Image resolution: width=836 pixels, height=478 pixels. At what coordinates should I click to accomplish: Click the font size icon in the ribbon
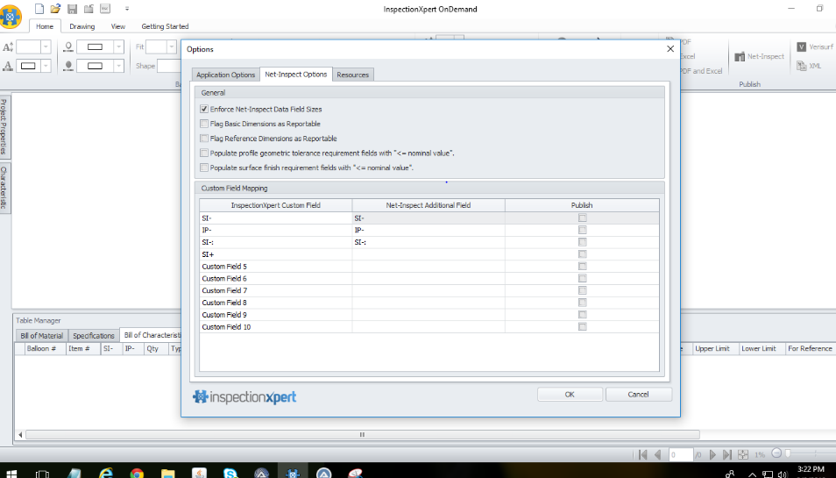pos(8,47)
